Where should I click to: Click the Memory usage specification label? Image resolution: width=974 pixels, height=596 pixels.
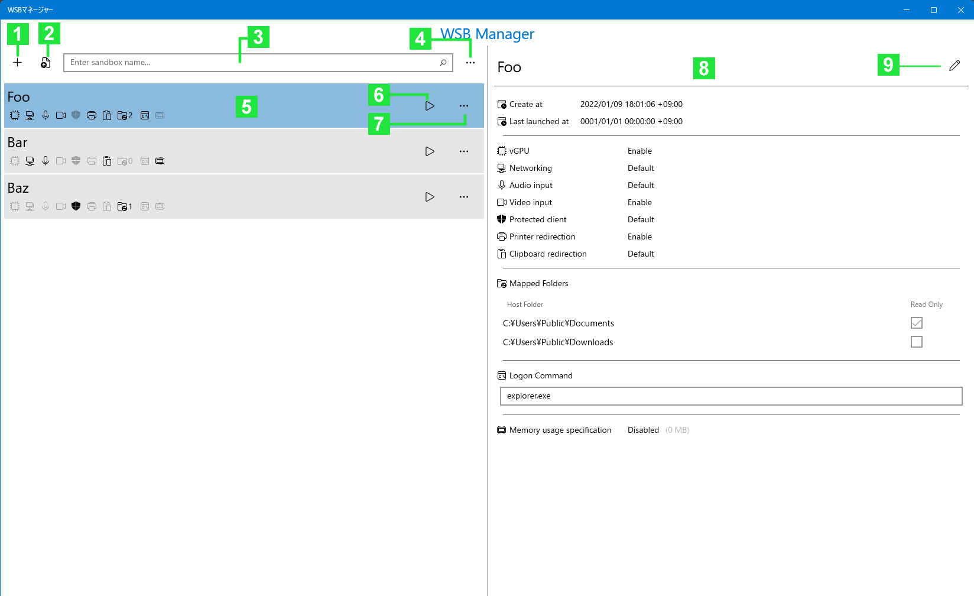[x=560, y=430]
